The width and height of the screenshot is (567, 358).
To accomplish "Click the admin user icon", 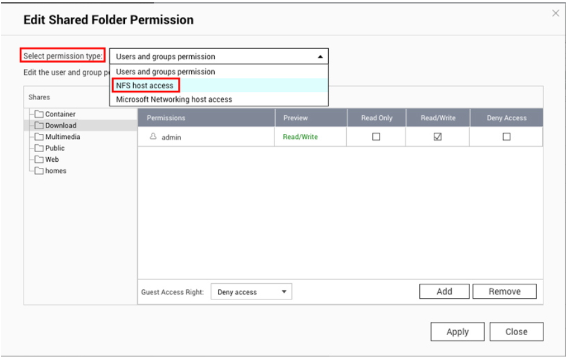I will pos(153,137).
